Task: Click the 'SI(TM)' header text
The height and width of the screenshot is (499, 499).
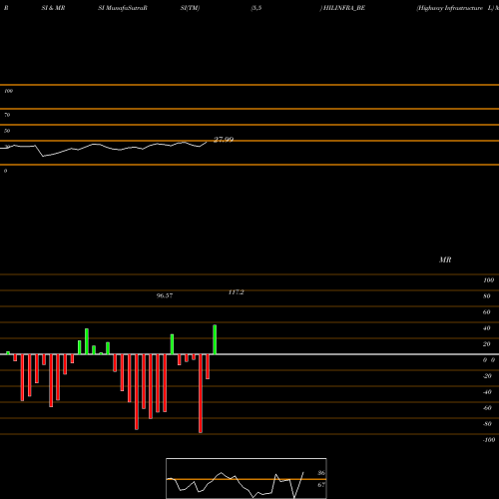Action: click(190, 8)
